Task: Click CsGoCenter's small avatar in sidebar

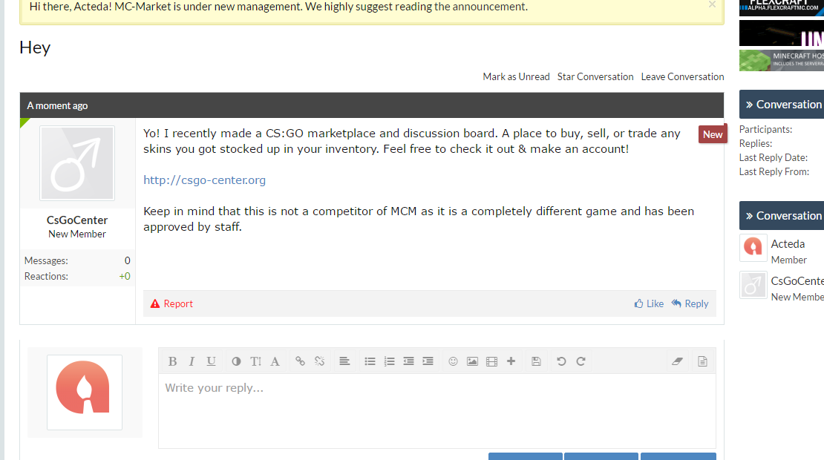Action: pos(753,285)
